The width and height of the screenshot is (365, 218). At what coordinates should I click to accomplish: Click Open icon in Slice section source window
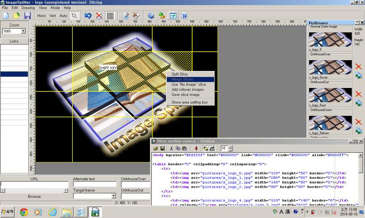click(156, 148)
